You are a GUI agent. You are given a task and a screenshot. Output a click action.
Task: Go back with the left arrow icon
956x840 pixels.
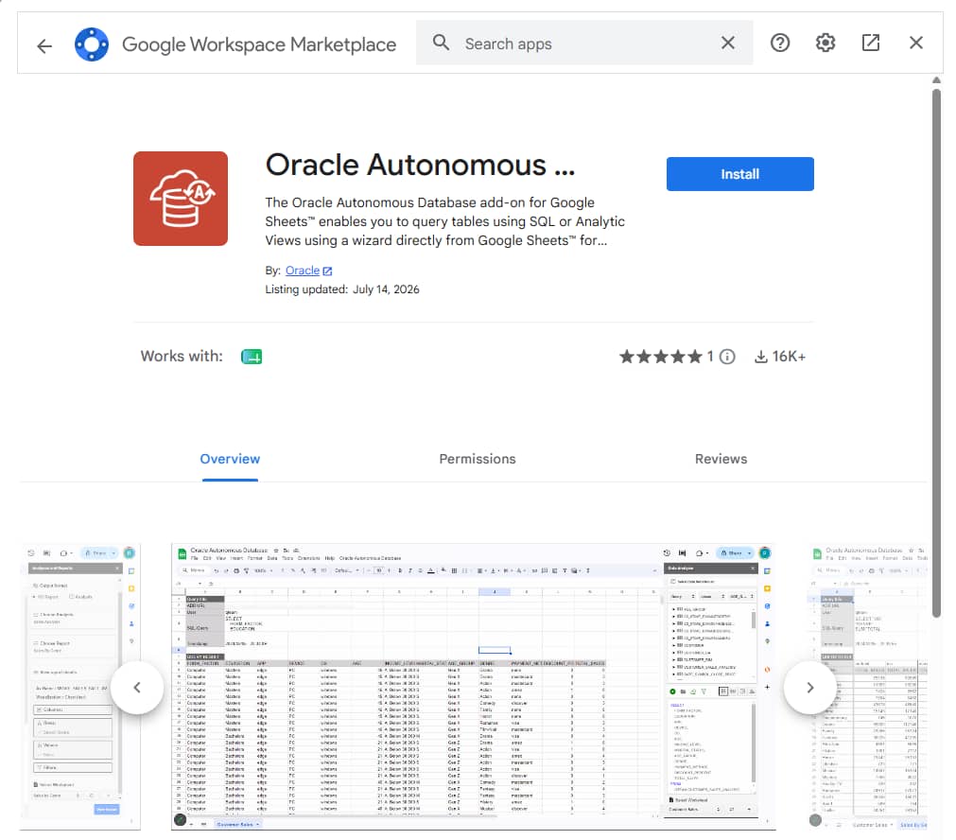44,45
